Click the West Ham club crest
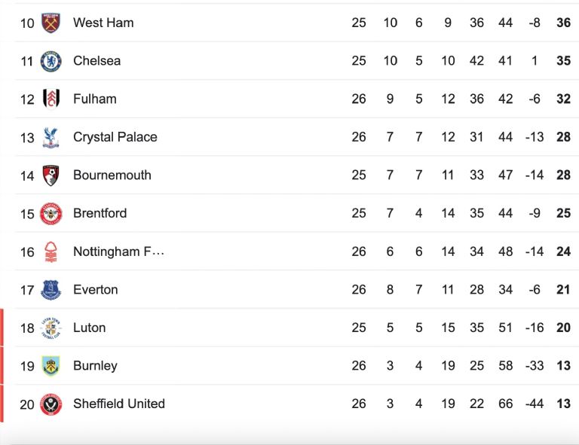Image resolution: width=579 pixels, height=445 pixels. (x=51, y=23)
